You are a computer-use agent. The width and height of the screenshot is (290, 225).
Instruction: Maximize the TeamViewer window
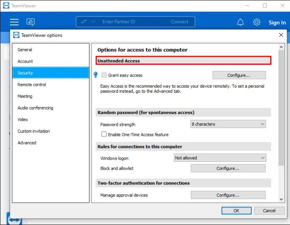pyautogui.click(x=265, y=5)
